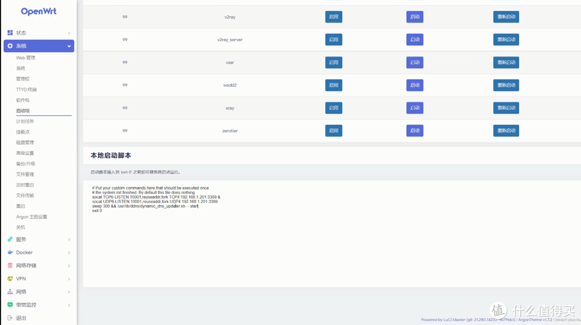Click 启用 button for v2ray
The width and height of the screenshot is (581, 325).
click(x=334, y=17)
